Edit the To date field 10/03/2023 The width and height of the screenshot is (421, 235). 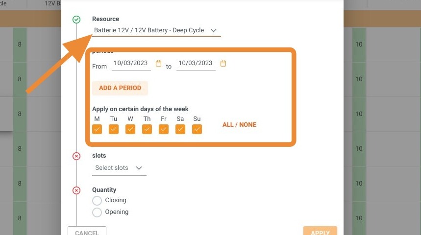(x=196, y=63)
